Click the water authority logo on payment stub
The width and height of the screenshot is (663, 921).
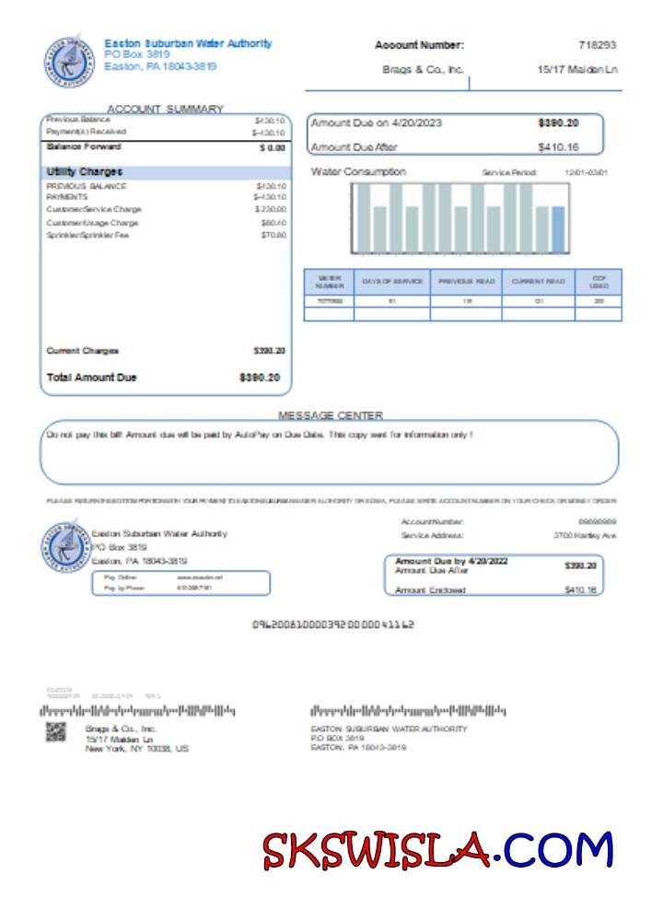64,549
